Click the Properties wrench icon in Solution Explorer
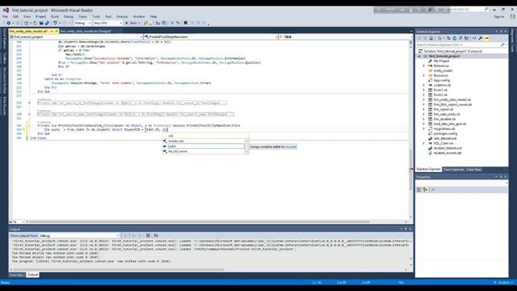The height and width of the screenshot is (291, 517). 481,38
